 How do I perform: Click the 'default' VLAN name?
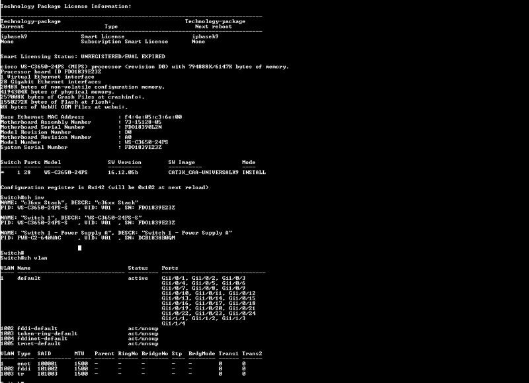pos(28,278)
